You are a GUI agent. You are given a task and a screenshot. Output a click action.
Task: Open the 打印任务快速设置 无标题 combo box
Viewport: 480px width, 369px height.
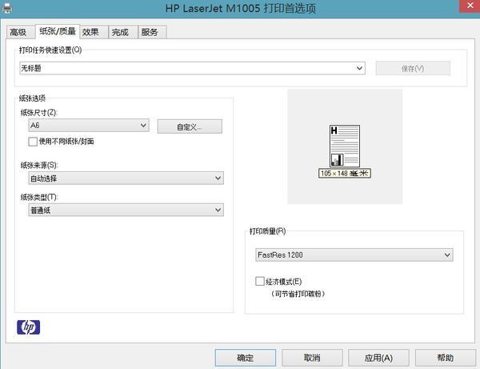[x=192, y=68]
